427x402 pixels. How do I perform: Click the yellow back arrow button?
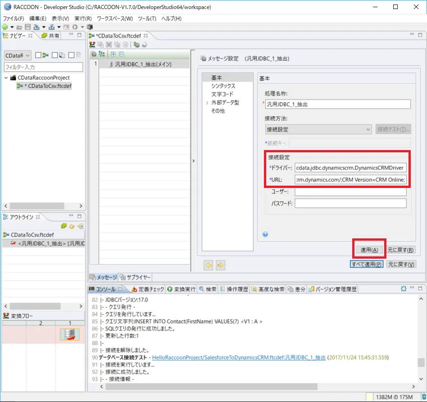(x=209, y=265)
